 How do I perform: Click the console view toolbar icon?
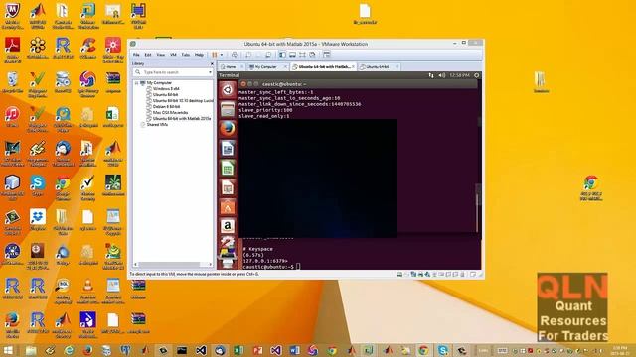[327, 55]
